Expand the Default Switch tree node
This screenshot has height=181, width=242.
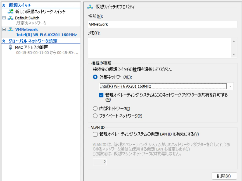4,18
